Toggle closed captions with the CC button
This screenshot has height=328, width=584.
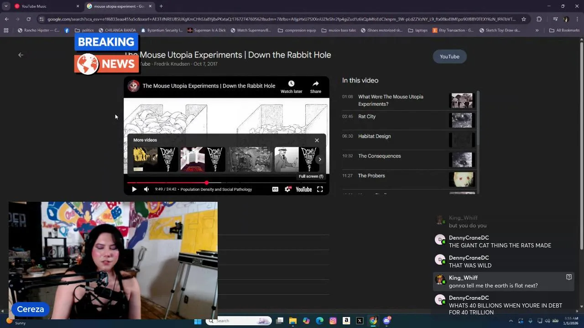point(275,189)
